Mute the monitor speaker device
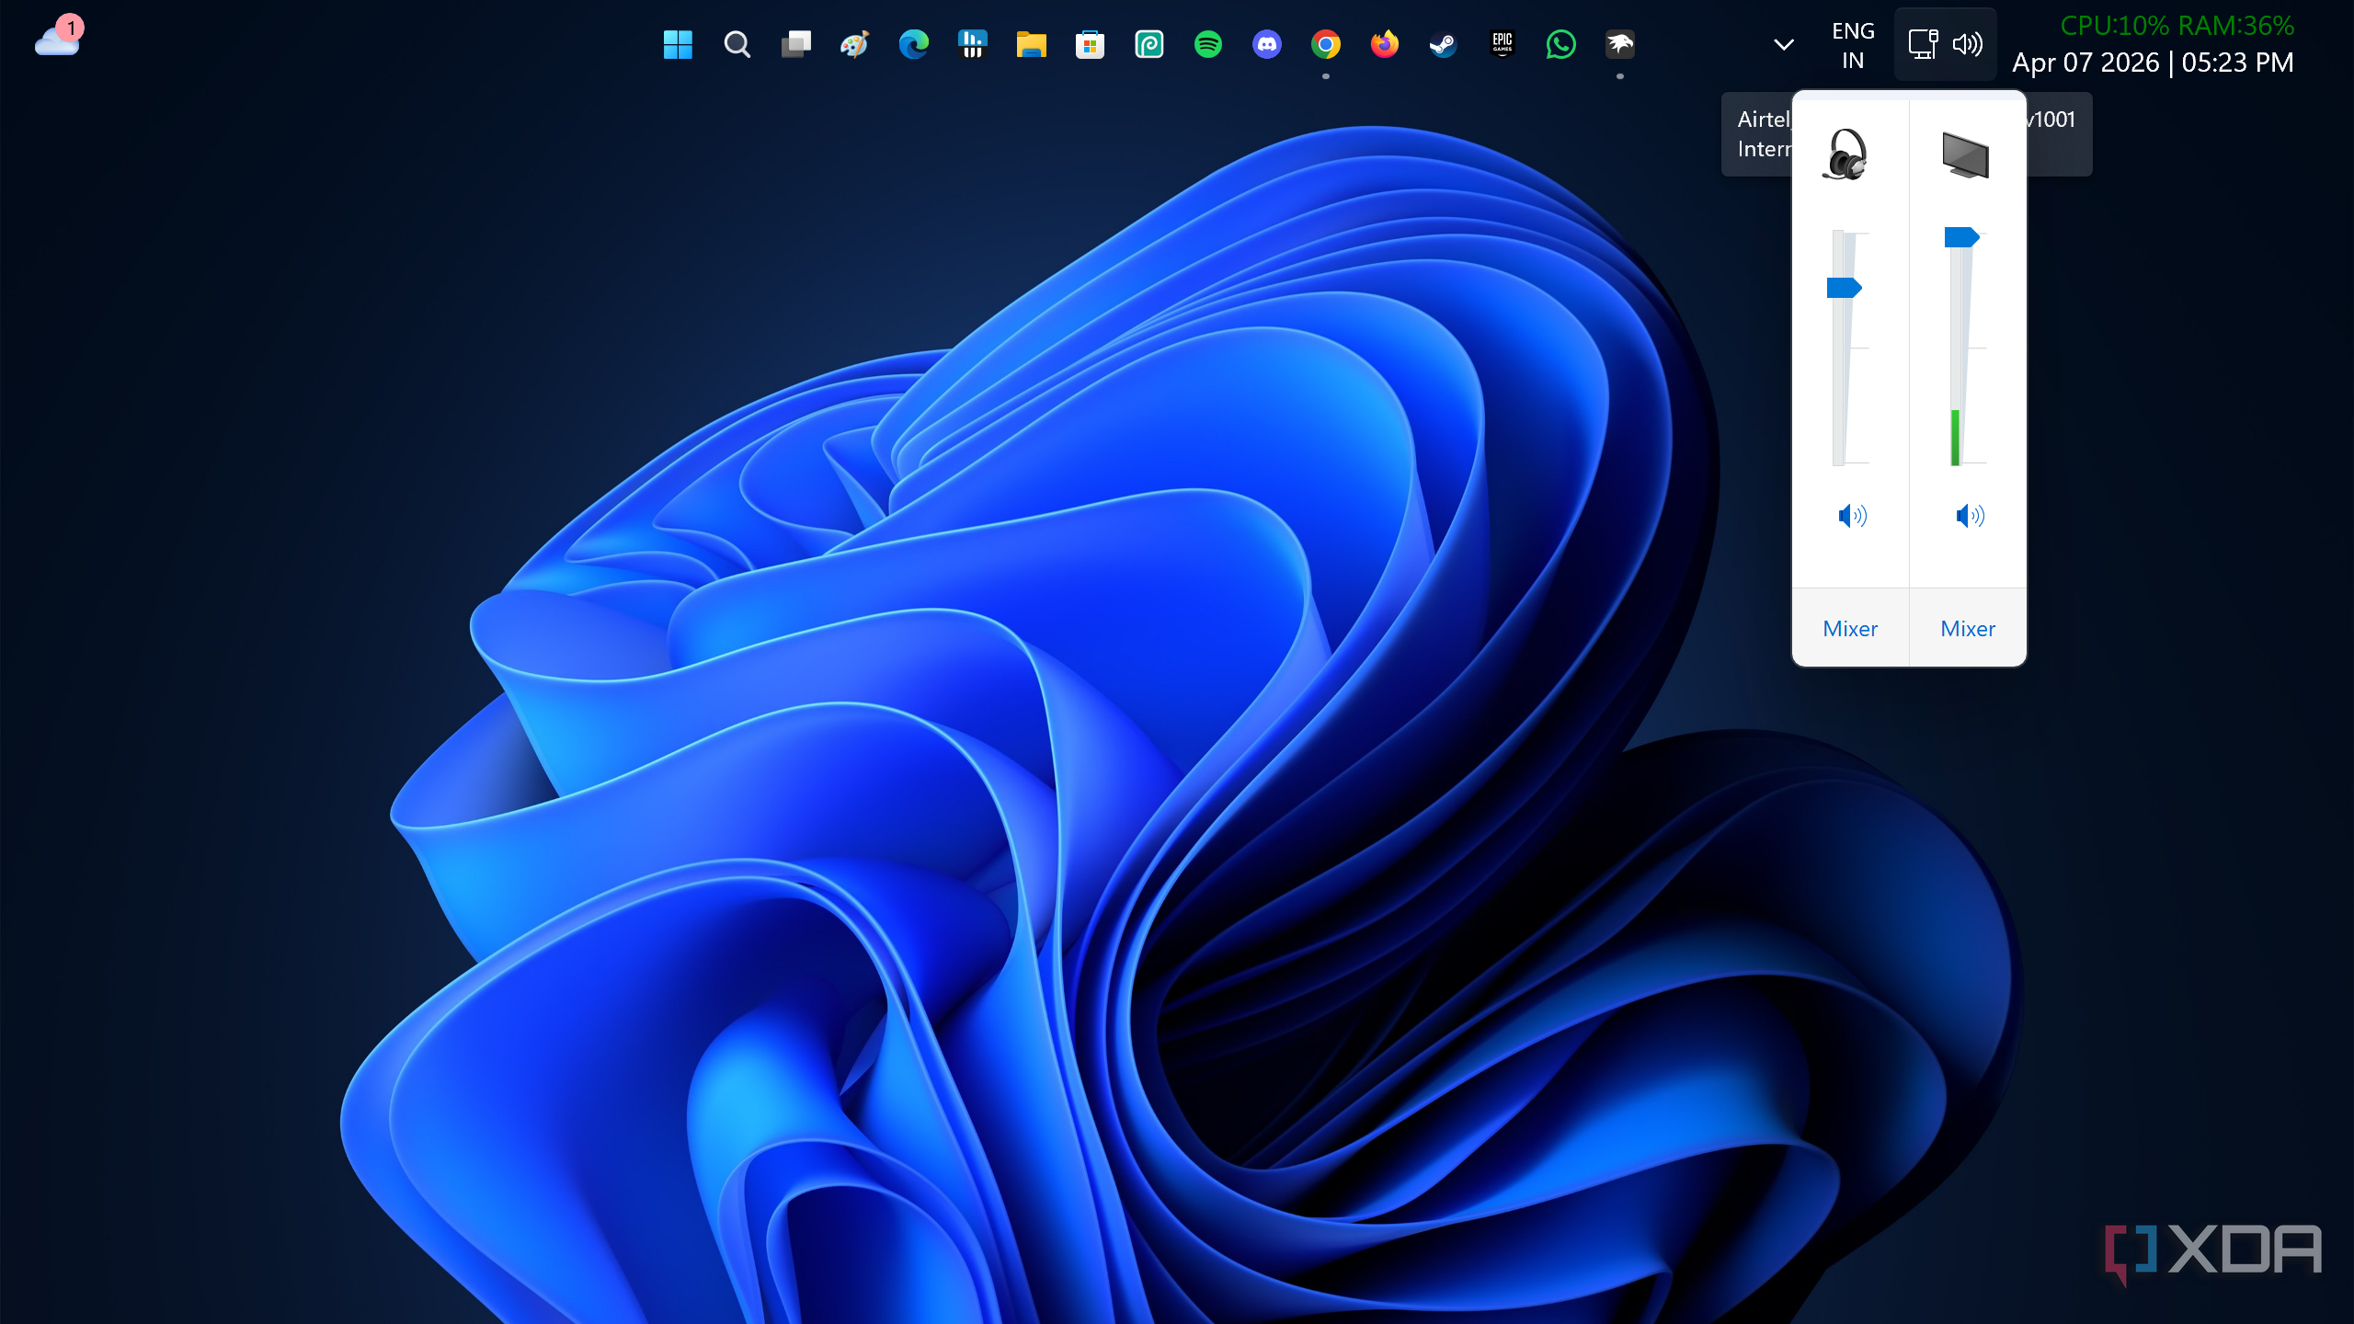This screenshot has height=1324, width=2354. (1970, 516)
